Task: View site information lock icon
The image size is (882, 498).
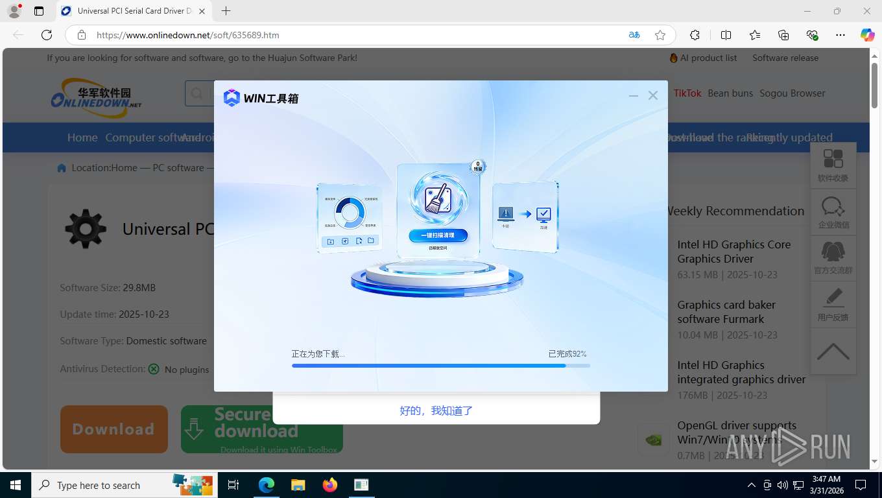Action: 82,35
